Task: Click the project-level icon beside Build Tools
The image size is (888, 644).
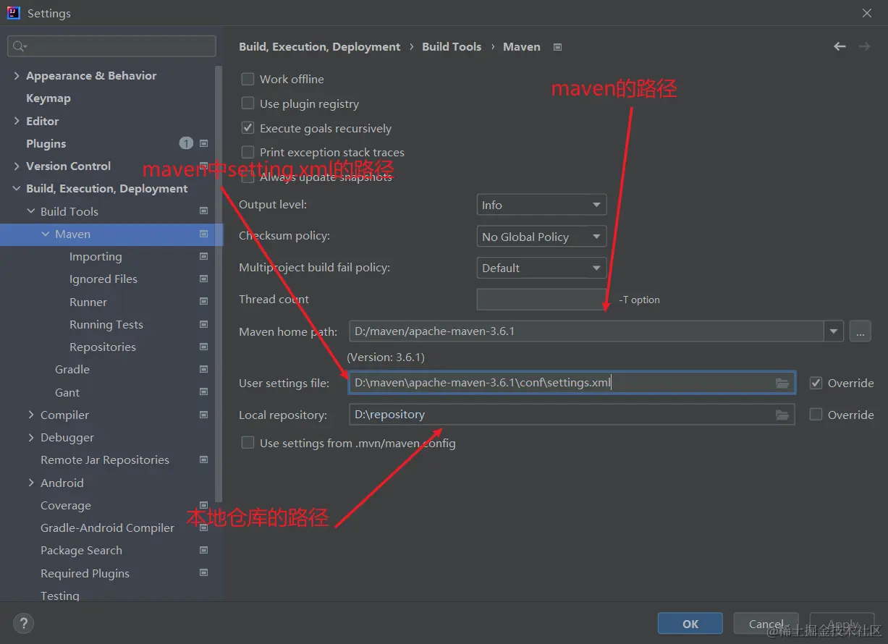Action: pyautogui.click(x=203, y=211)
